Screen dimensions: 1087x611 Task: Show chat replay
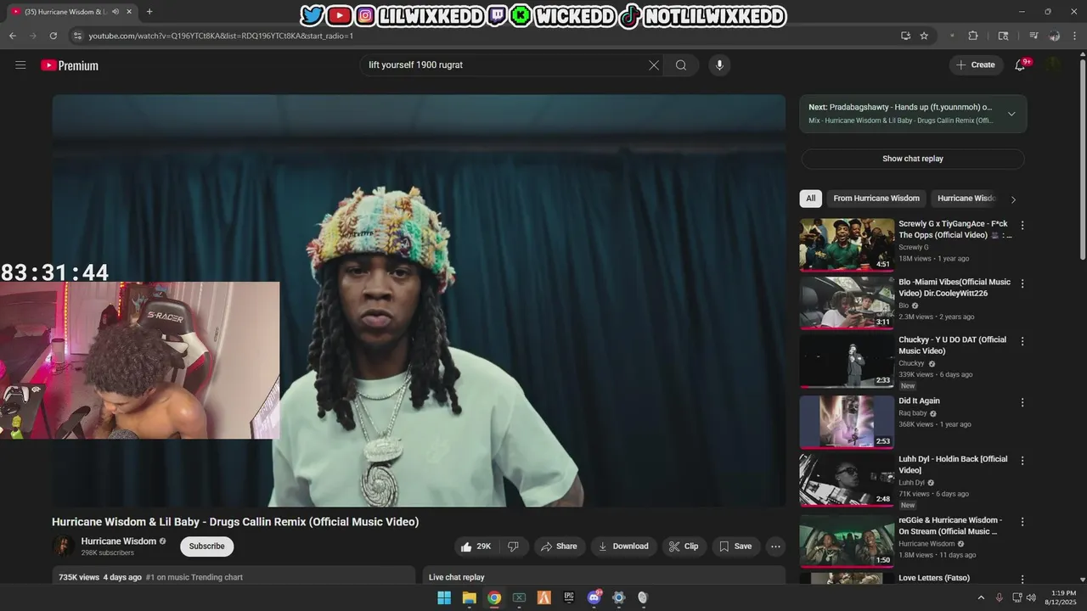click(913, 159)
